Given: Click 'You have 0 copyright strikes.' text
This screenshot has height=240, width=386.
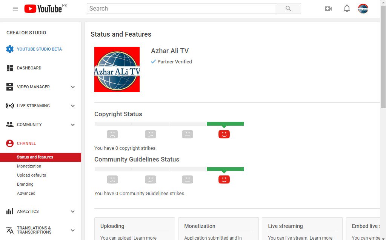Looking at the screenshot, I should tap(125, 148).
